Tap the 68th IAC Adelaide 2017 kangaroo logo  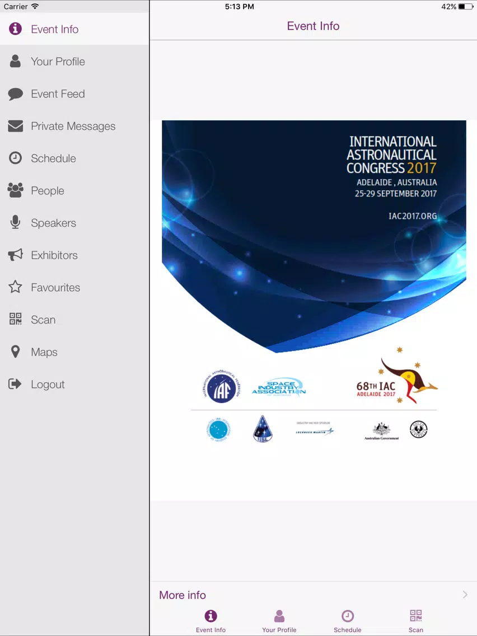tap(397, 376)
